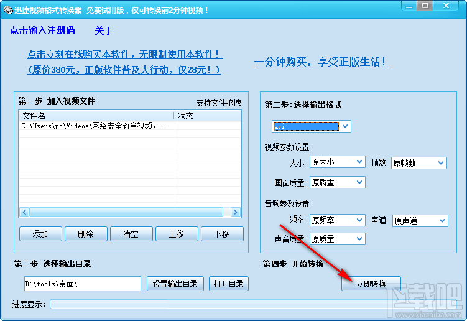Viewport: 467px width, 321px height.
Task: Click the 删除 delete button
Action: [x=86, y=234]
